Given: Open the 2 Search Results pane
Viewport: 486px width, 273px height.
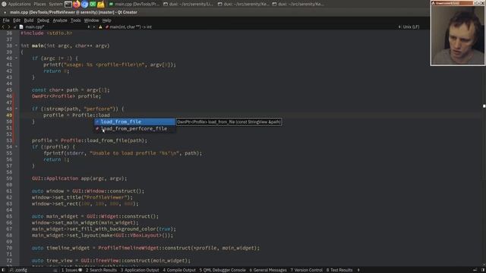Looking at the screenshot, I should [101, 270].
